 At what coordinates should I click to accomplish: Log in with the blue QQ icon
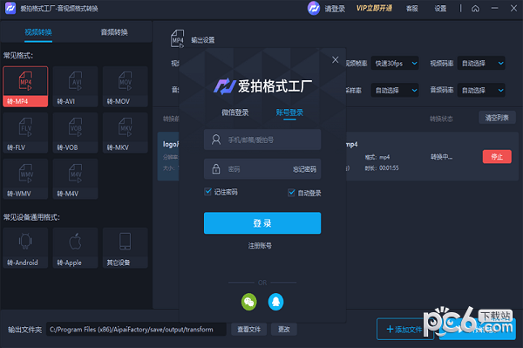click(275, 302)
